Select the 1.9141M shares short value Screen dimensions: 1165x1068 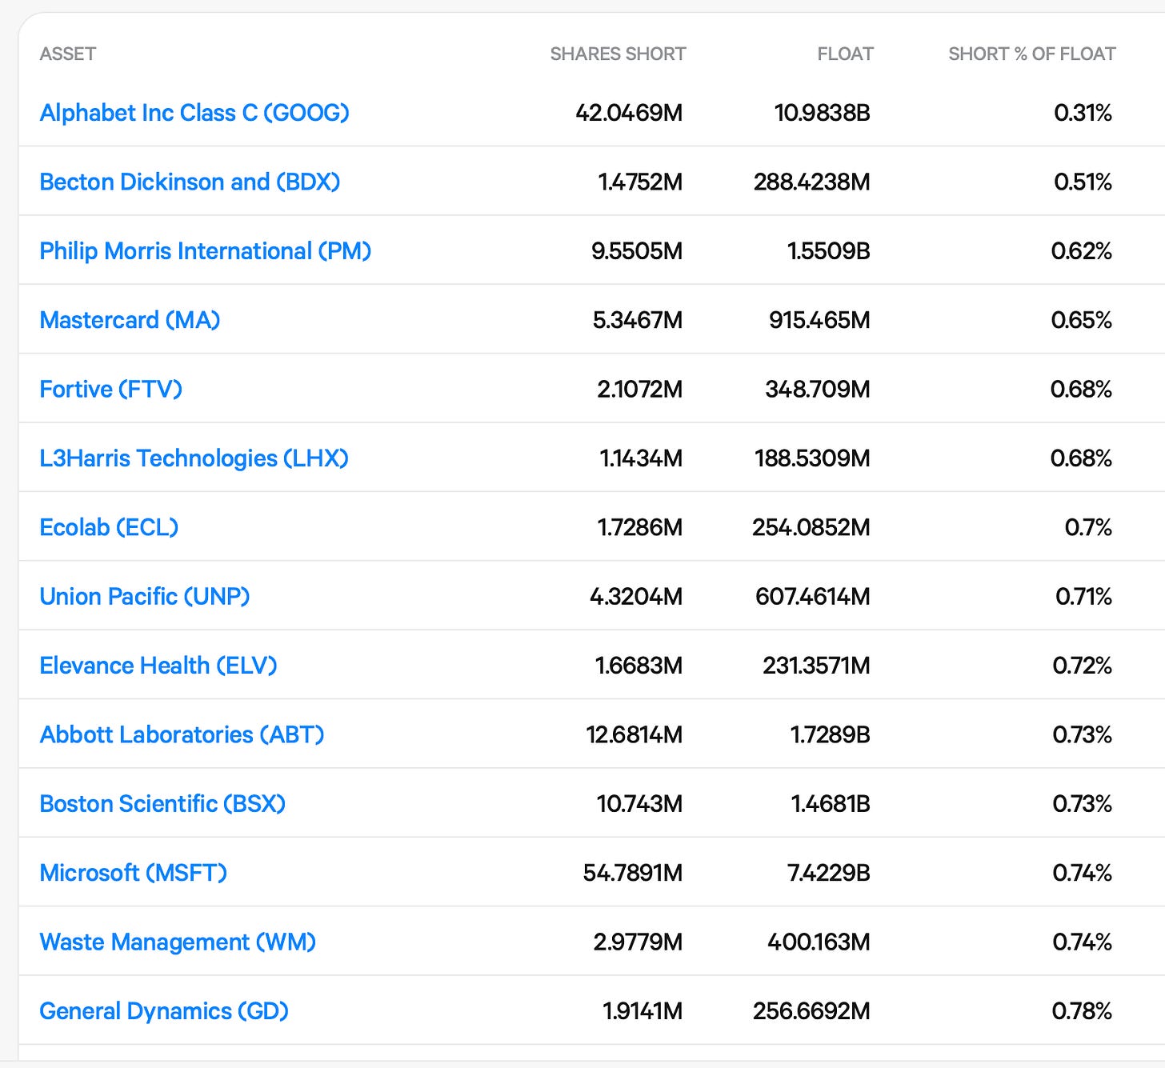pyautogui.click(x=643, y=1011)
